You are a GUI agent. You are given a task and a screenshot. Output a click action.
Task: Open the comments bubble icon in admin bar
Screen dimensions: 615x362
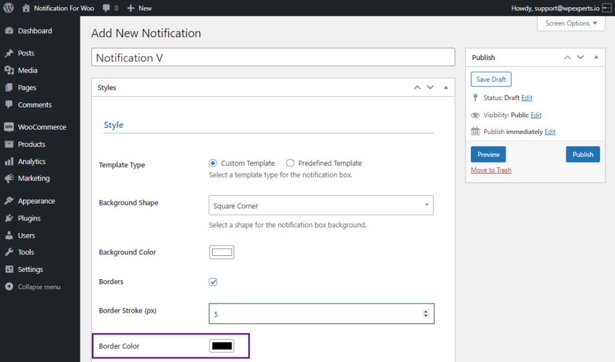[106, 8]
